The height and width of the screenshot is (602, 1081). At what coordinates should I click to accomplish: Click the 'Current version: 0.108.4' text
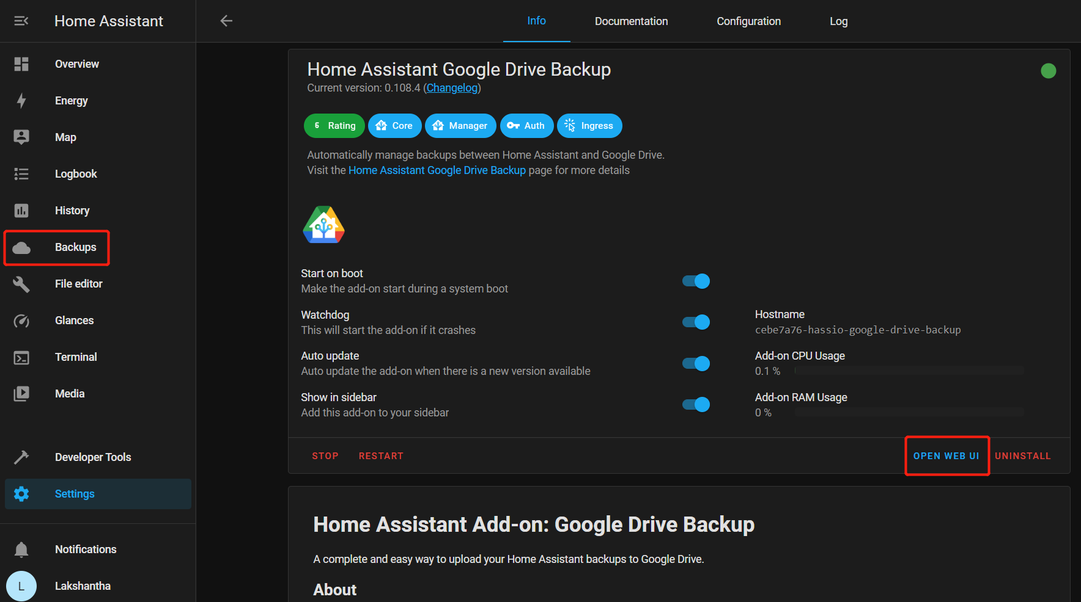[364, 88]
